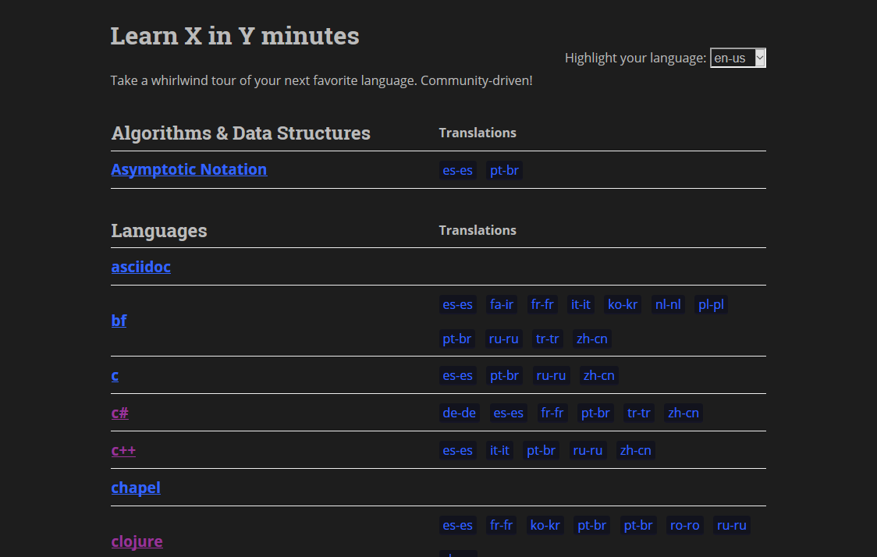Open the ru-ru translation of c++
Screen dimensions: 877x557
[588, 450]
